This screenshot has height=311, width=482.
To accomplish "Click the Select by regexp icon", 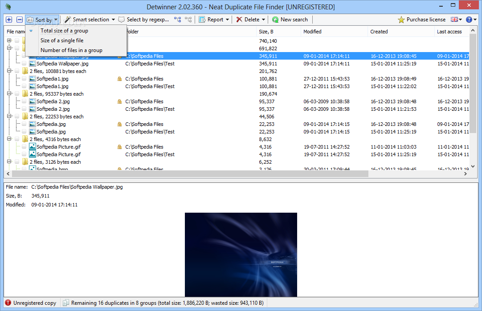I will click(122, 20).
